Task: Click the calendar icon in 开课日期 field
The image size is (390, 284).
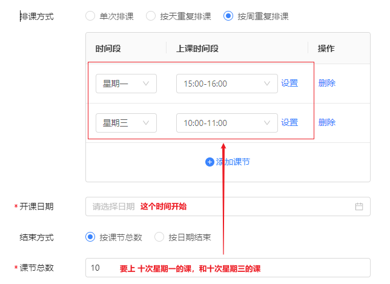Action: [x=359, y=206]
